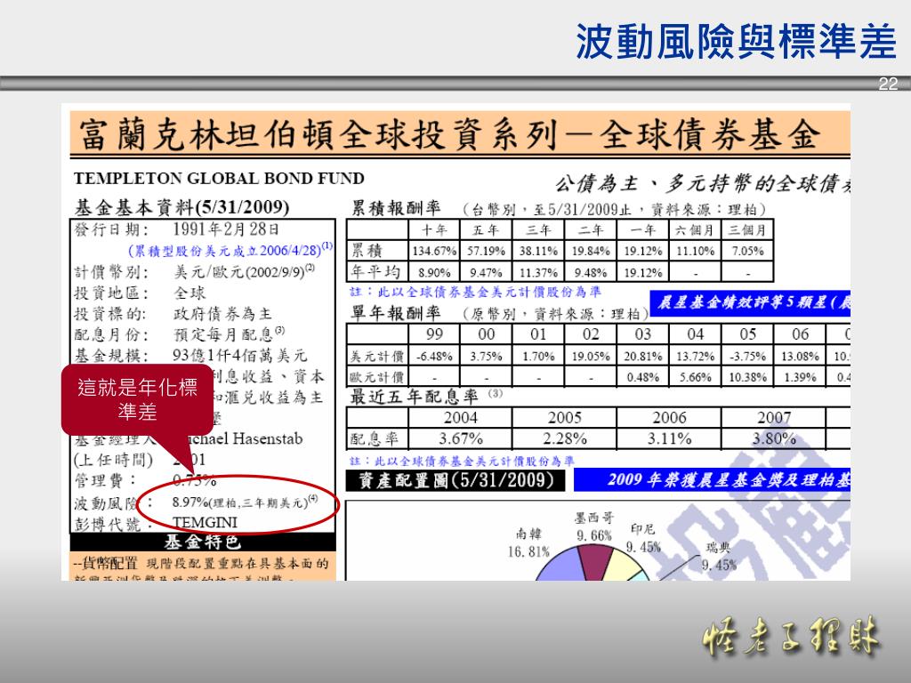Click the dividend month value "預定每月配息"
This screenshot has height=683, width=911.
click(x=226, y=334)
